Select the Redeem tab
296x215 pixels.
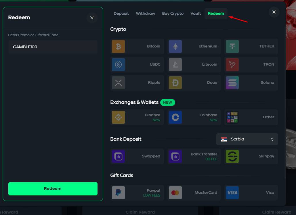tap(216, 14)
